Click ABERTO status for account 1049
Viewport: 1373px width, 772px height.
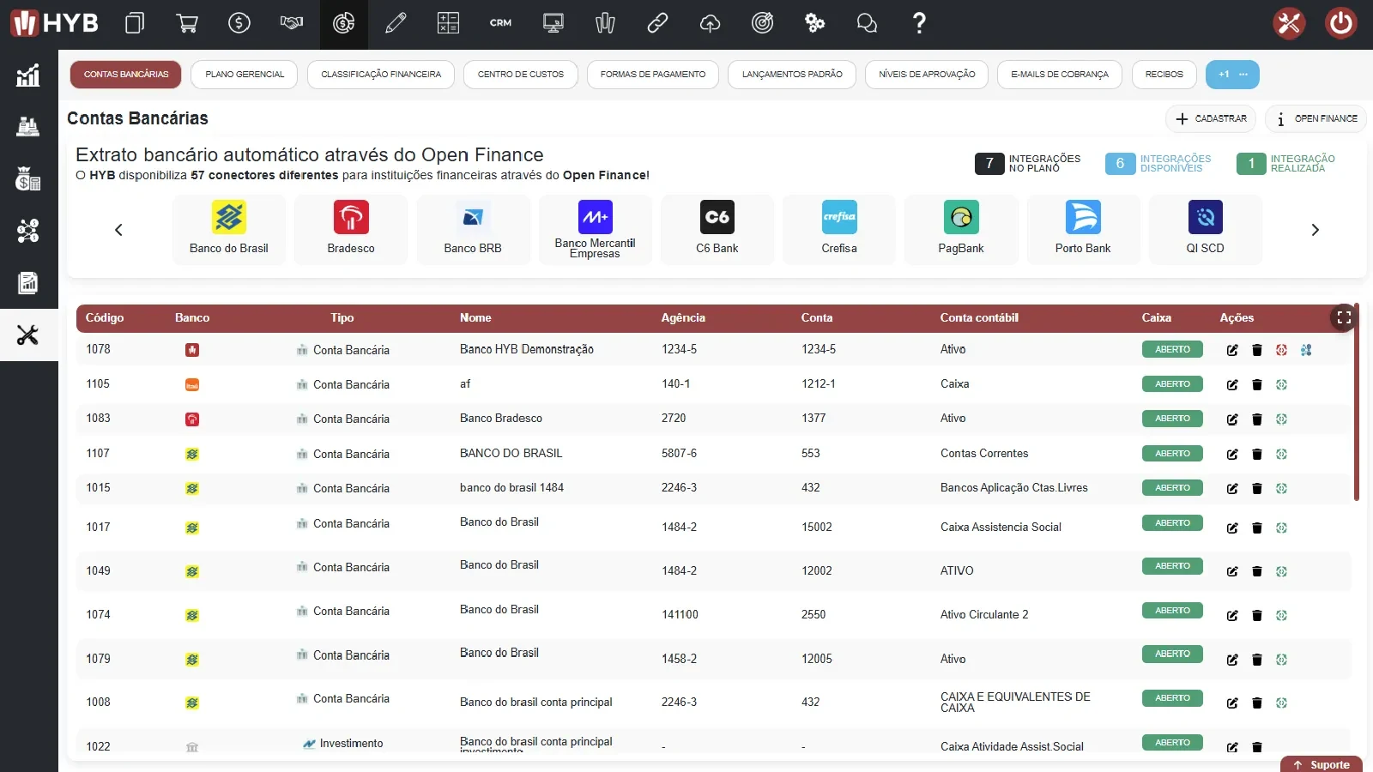click(x=1172, y=566)
